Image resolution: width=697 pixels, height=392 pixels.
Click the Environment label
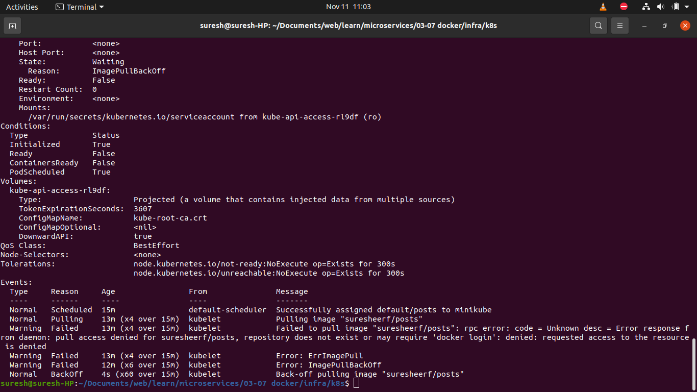click(x=46, y=99)
